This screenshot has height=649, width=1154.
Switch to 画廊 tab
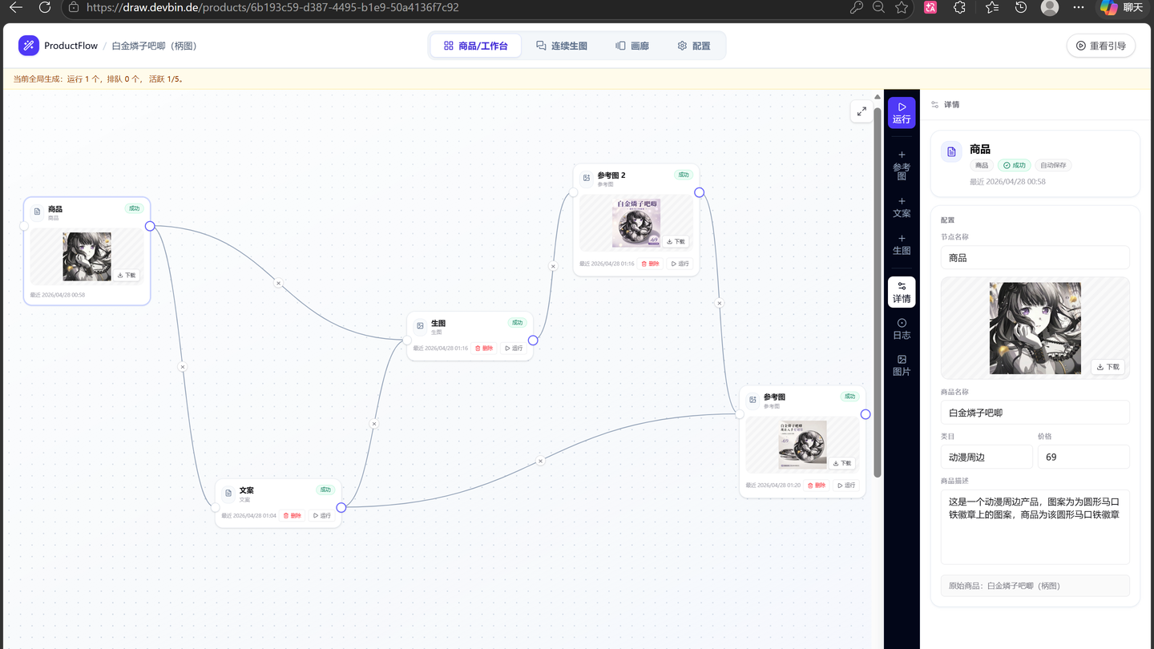click(x=632, y=46)
